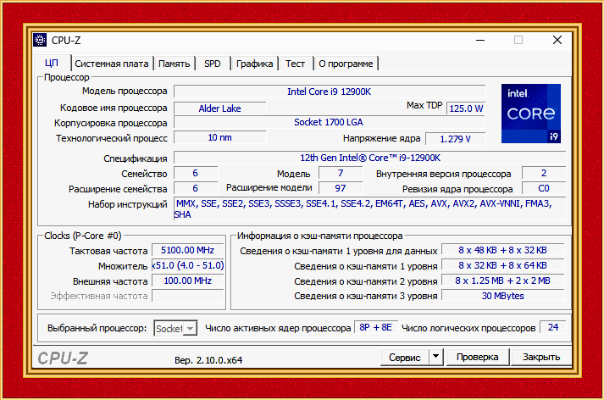Click the processor model field Intel Core i9 12900K
Image resolution: width=604 pixels, height=400 pixels.
click(330, 92)
